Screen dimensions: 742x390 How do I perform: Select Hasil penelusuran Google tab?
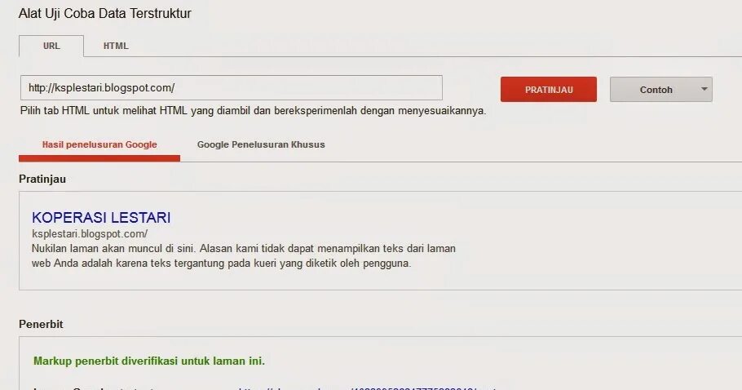click(x=99, y=145)
